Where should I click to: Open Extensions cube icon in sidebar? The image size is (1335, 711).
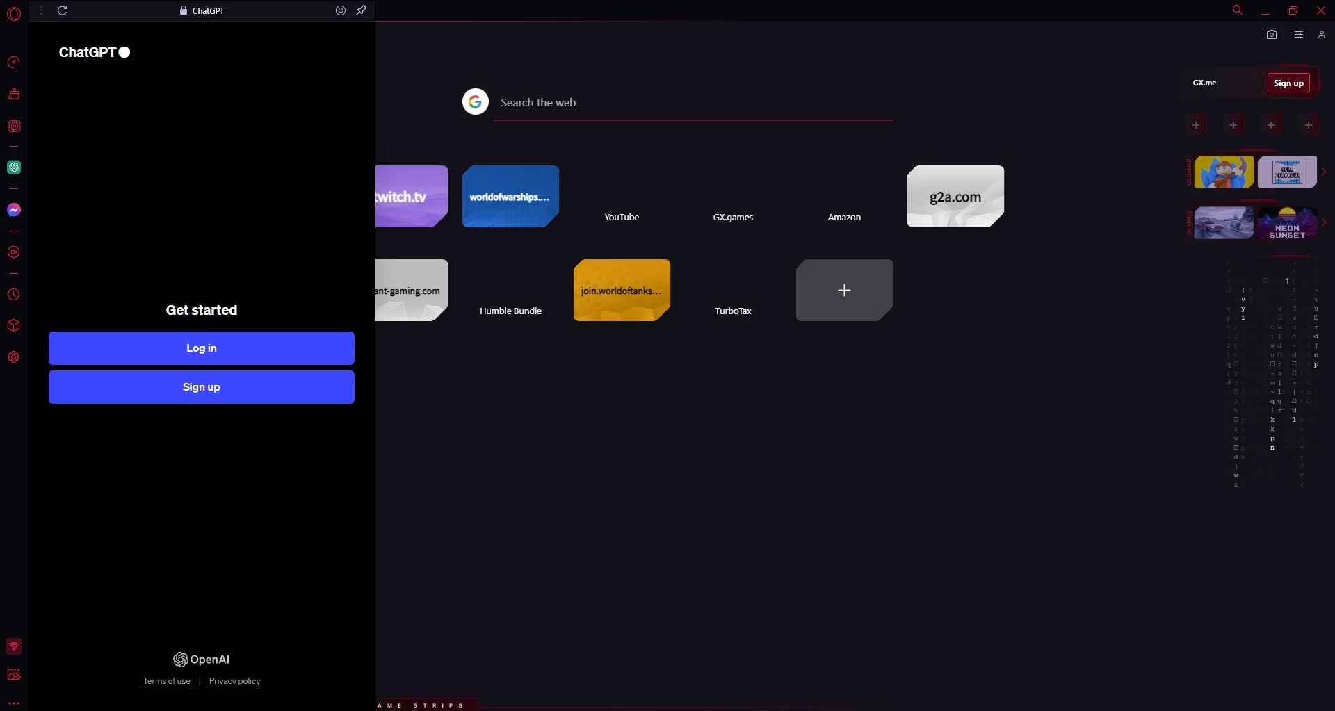(x=13, y=325)
